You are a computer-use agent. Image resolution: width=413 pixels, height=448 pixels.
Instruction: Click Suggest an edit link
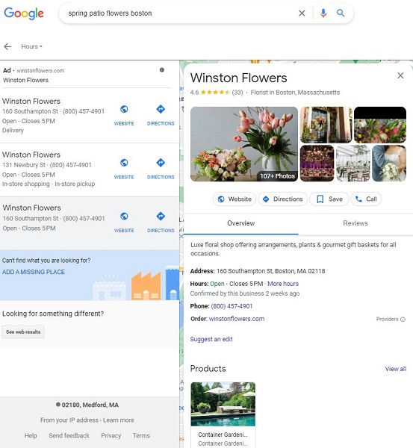pos(211,339)
